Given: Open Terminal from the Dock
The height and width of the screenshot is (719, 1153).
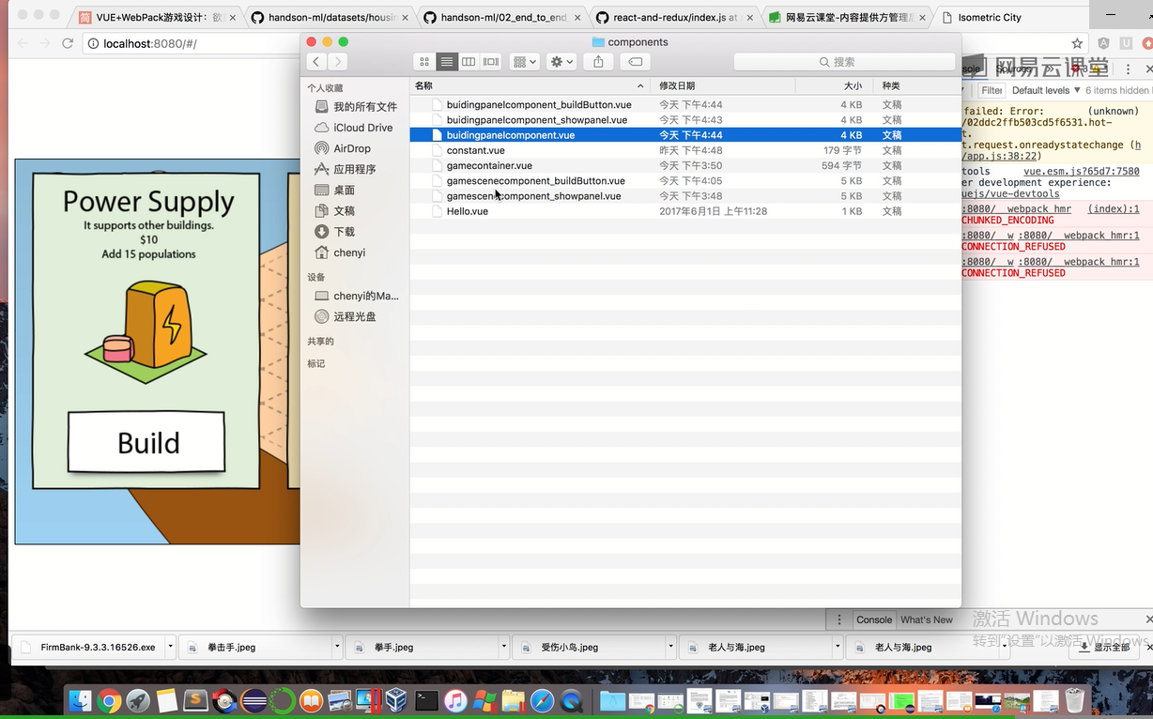Looking at the screenshot, I should click(426, 700).
